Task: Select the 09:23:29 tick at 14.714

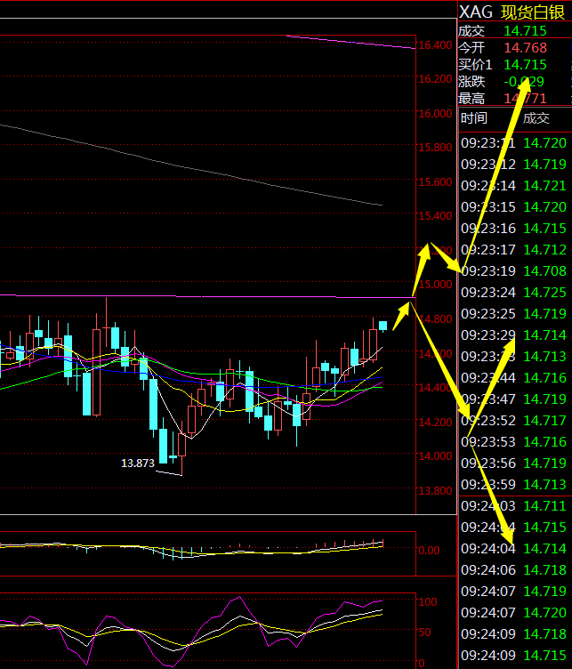Action: coord(513,334)
